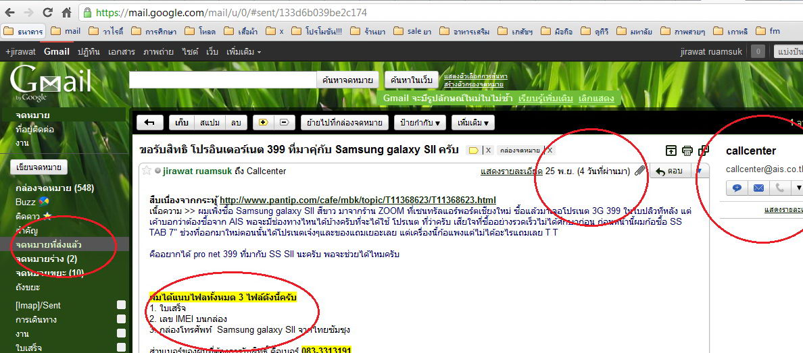
Task: Click the ตอบ reply button
Action: coord(671,171)
